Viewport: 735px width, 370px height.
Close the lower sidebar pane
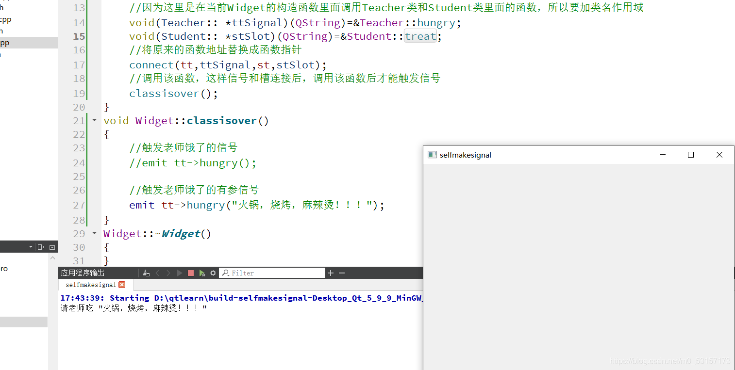click(x=52, y=247)
